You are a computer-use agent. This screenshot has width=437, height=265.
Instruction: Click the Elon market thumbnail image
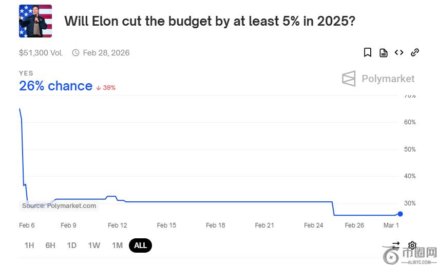[x=35, y=21]
